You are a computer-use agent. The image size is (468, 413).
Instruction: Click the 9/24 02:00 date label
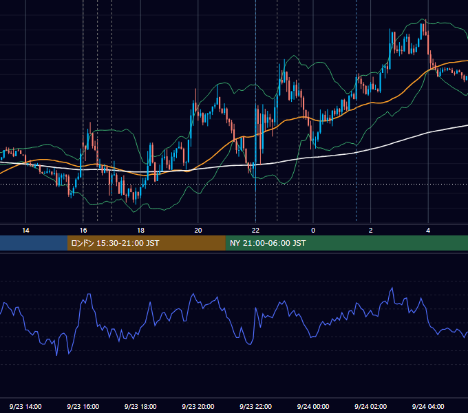pos(370,406)
